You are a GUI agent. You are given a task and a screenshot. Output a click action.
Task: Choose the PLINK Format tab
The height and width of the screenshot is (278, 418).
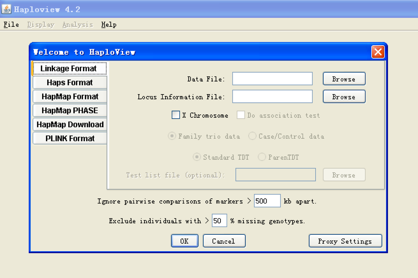pos(70,138)
